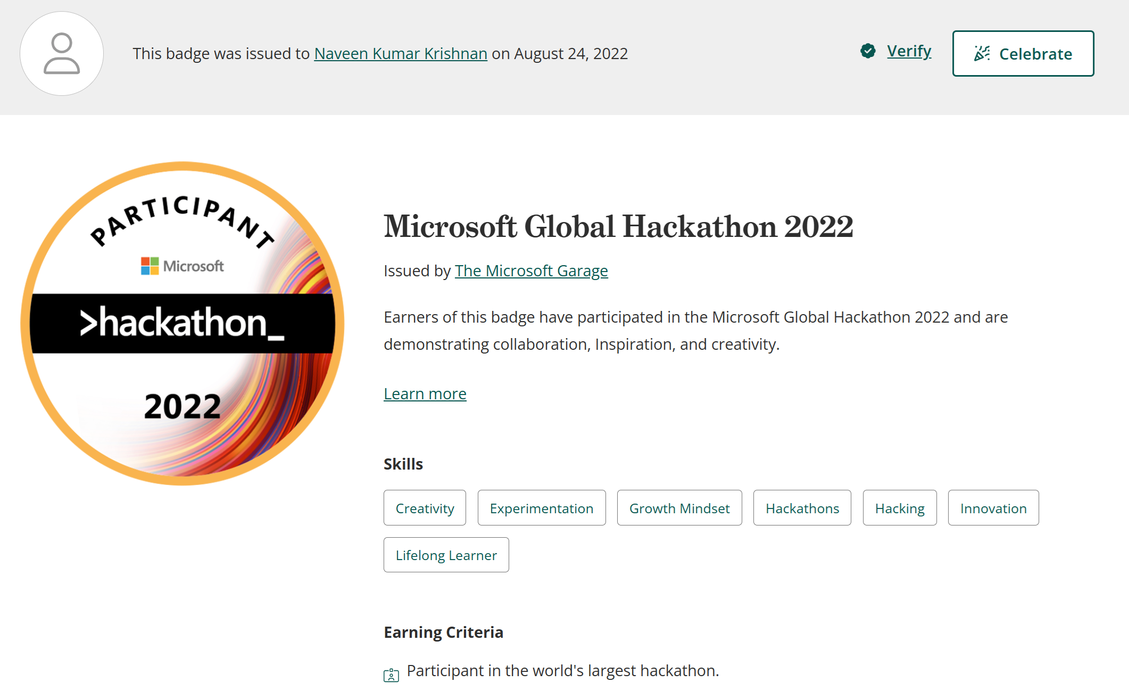Click the Earning Criteria heading
Screen dimensions: 1129x690
(x=443, y=632)
